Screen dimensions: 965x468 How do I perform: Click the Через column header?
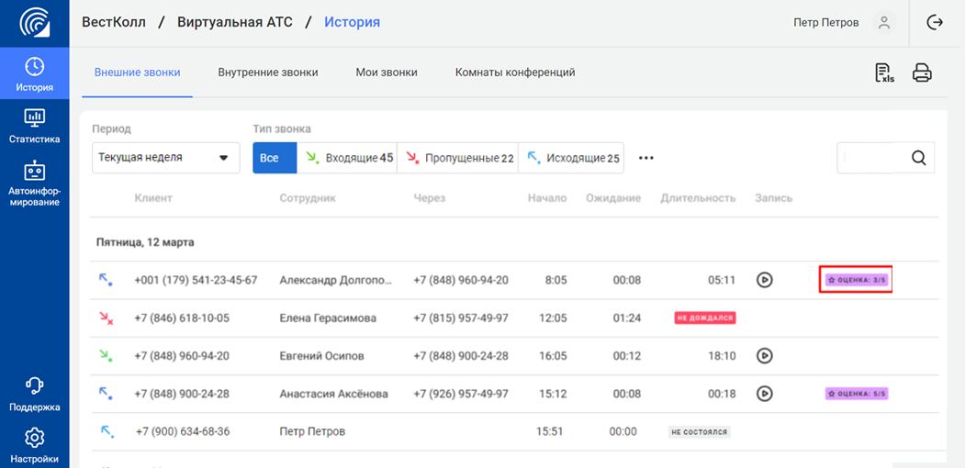(x=429, y=198)
